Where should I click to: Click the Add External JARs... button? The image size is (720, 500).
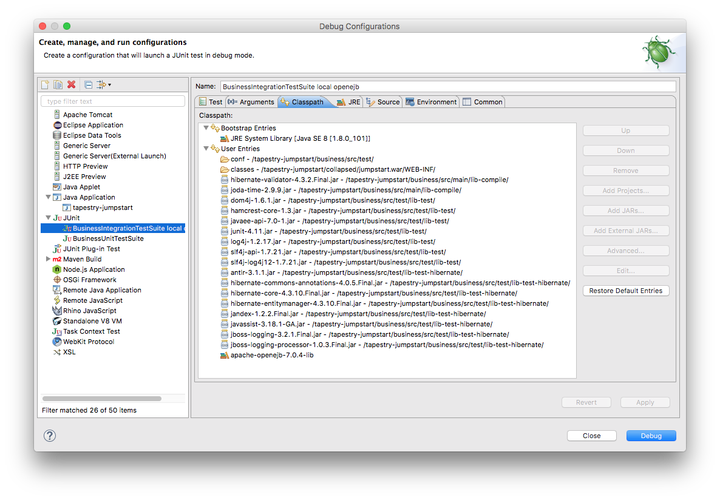pyautogui.click(x=626, y=231)
